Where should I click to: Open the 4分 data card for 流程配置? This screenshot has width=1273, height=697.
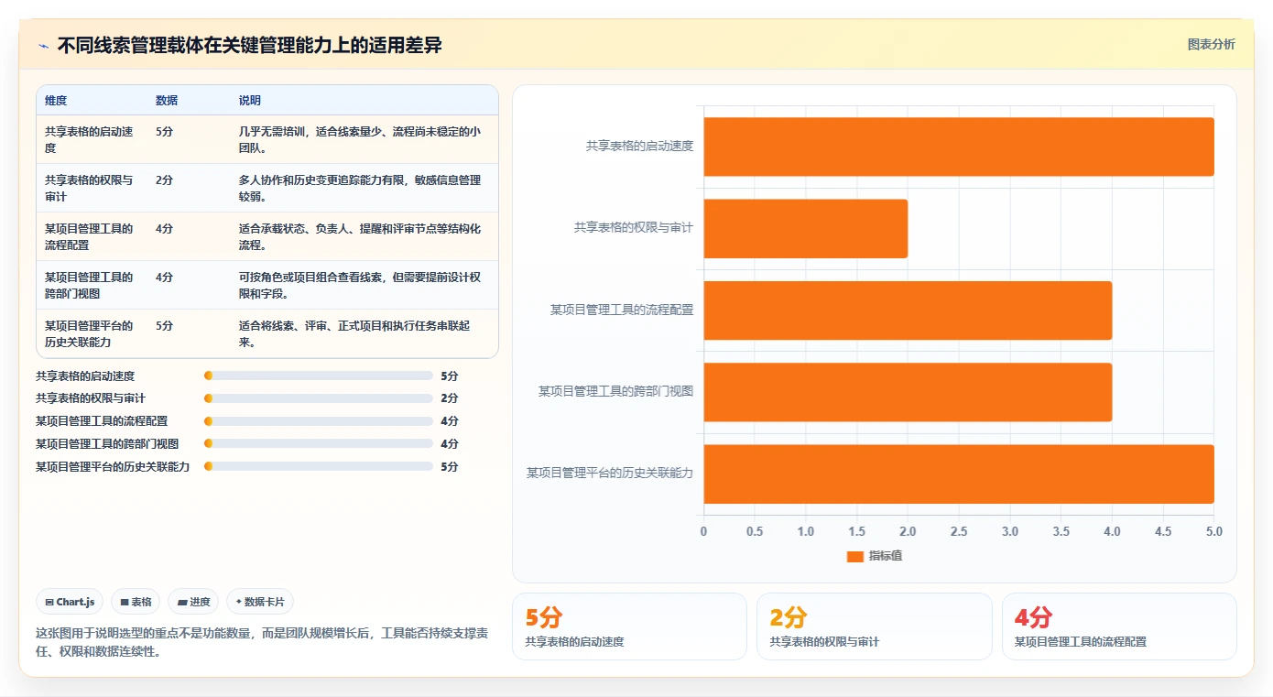tap(1119, 626)
